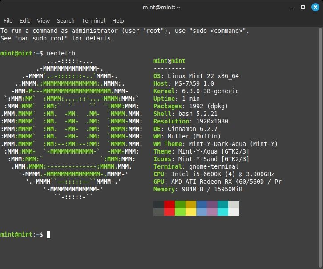Click the "DE: Cinnamon 6.2.7" line
Screen dimensions: 323x269
(x=186, y=129)
